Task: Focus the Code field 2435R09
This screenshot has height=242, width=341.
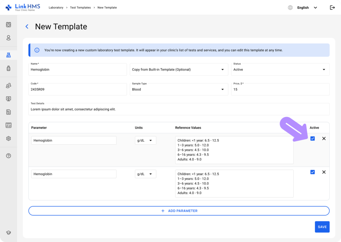Action: coord(78,89)
